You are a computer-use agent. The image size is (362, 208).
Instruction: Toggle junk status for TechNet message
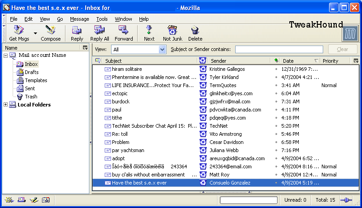point(203,126)
